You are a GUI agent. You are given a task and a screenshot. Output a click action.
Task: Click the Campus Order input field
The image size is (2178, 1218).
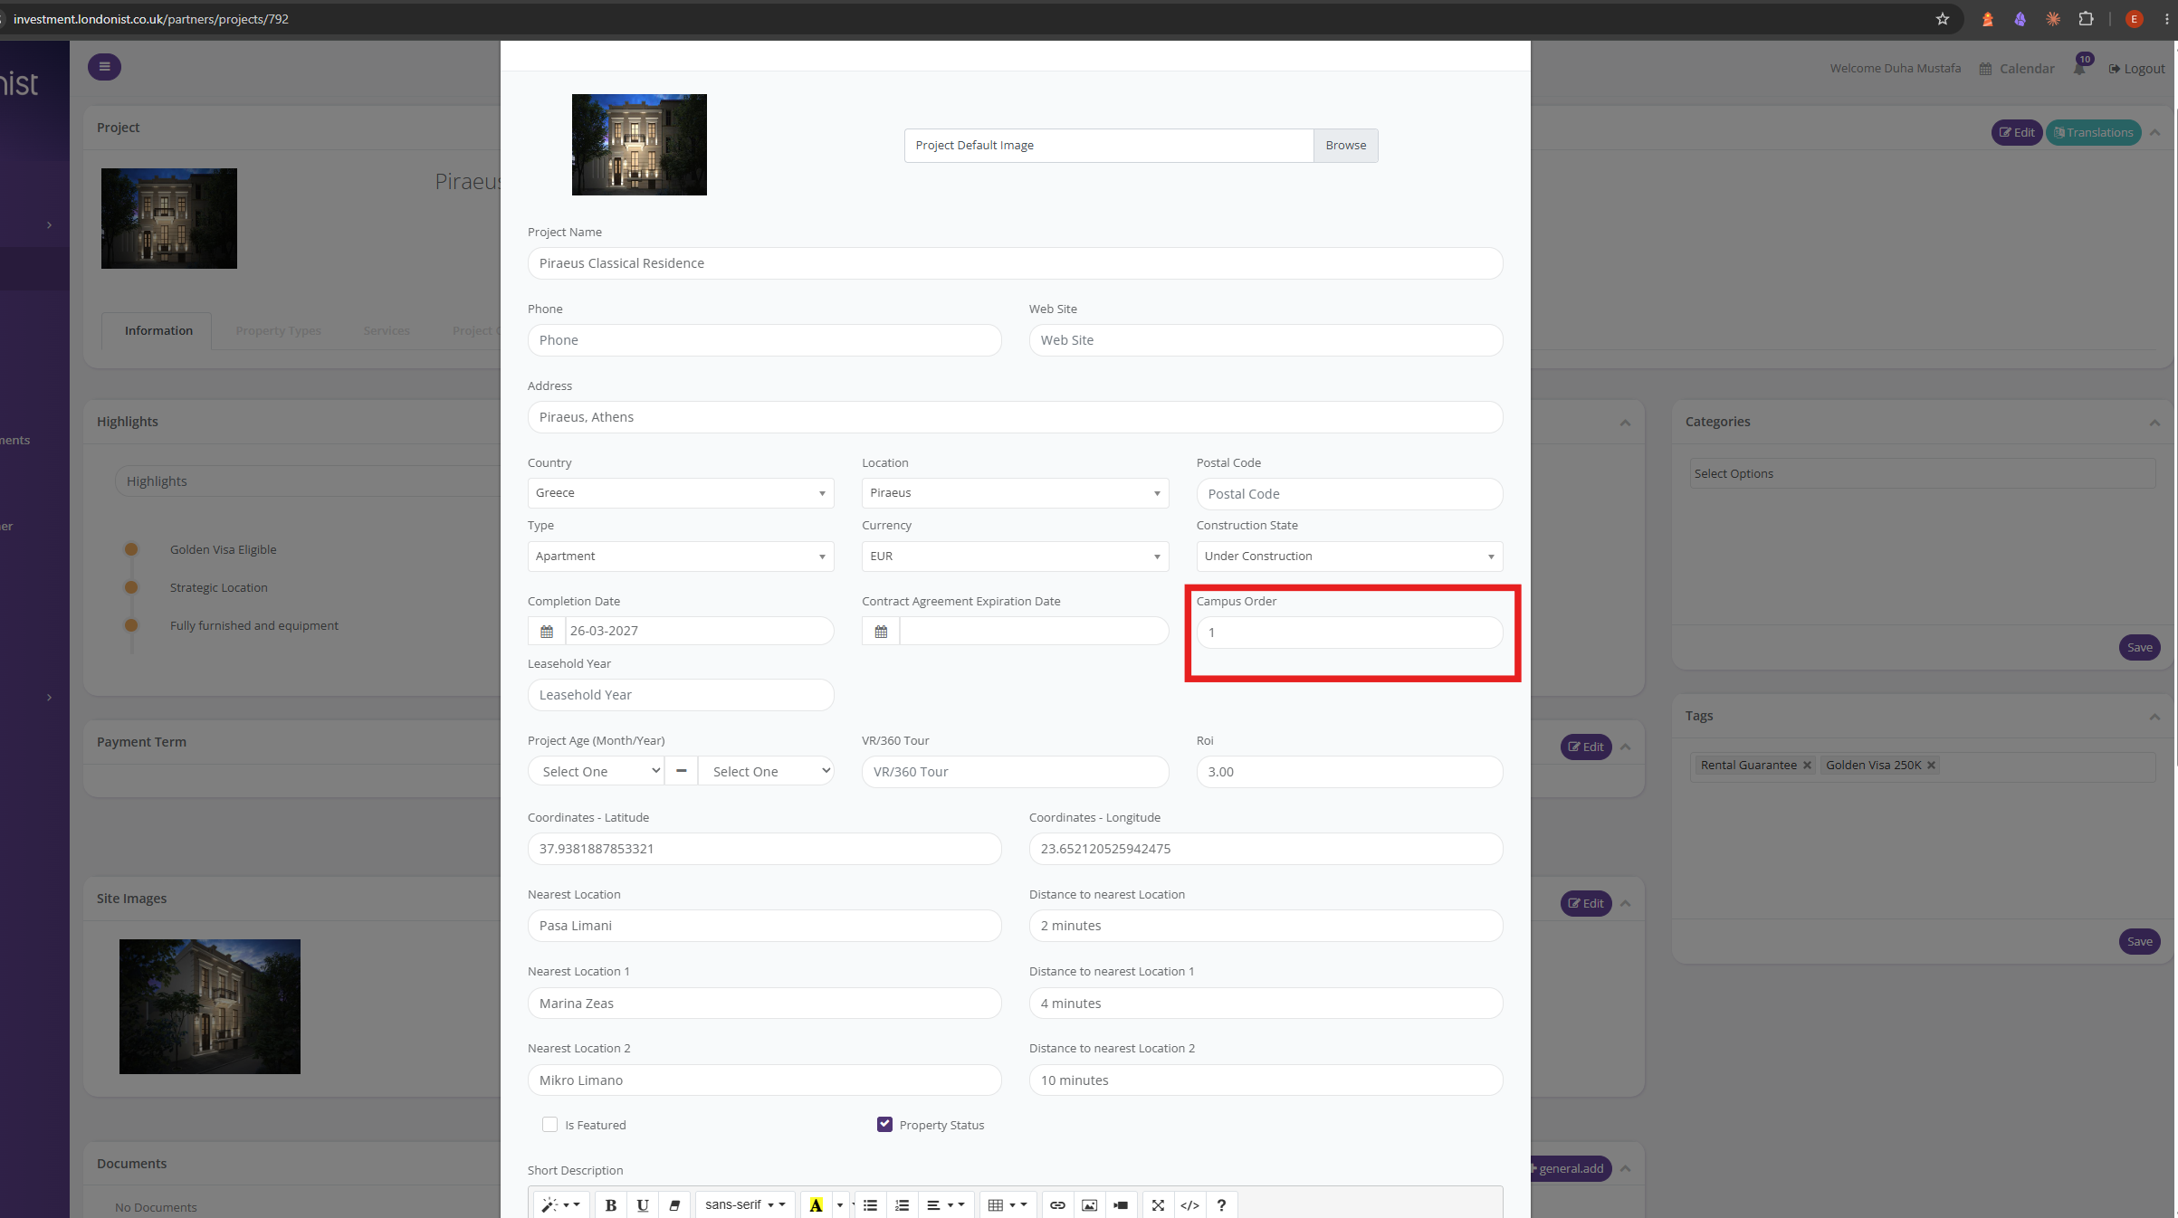tap(1350, 633)
